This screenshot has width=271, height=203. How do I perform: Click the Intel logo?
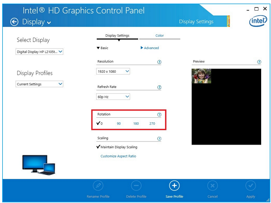[x=258, y=21]
